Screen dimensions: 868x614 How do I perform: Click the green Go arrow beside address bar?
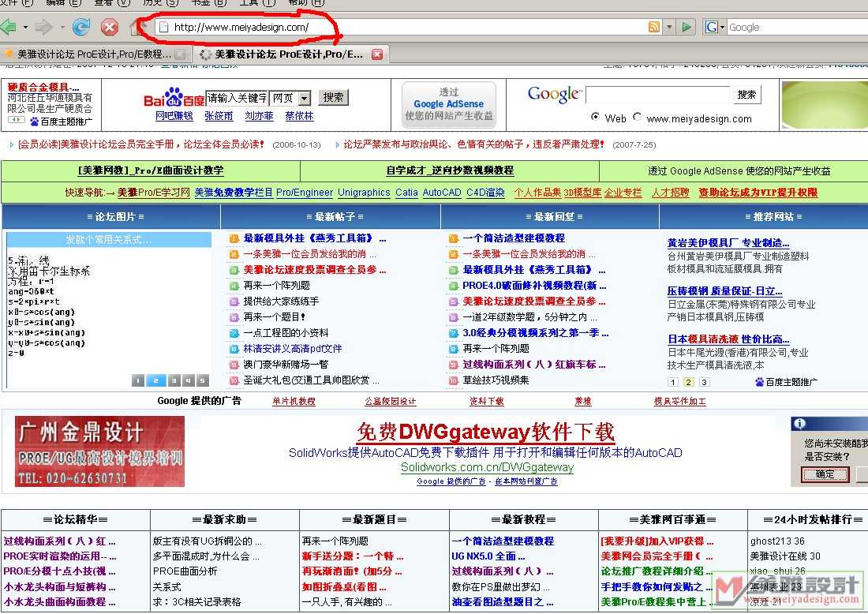point(687,27)
